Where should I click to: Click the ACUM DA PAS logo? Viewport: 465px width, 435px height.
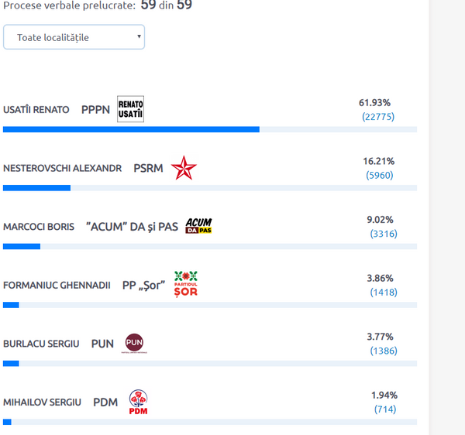[x=198, y=226]
